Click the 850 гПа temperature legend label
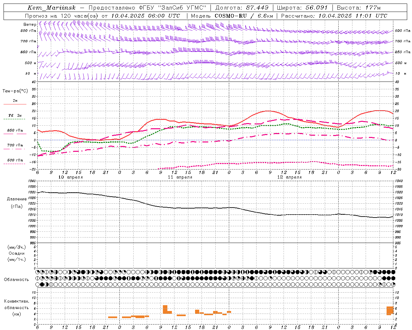Screen dimensions: 412x330 15,130
